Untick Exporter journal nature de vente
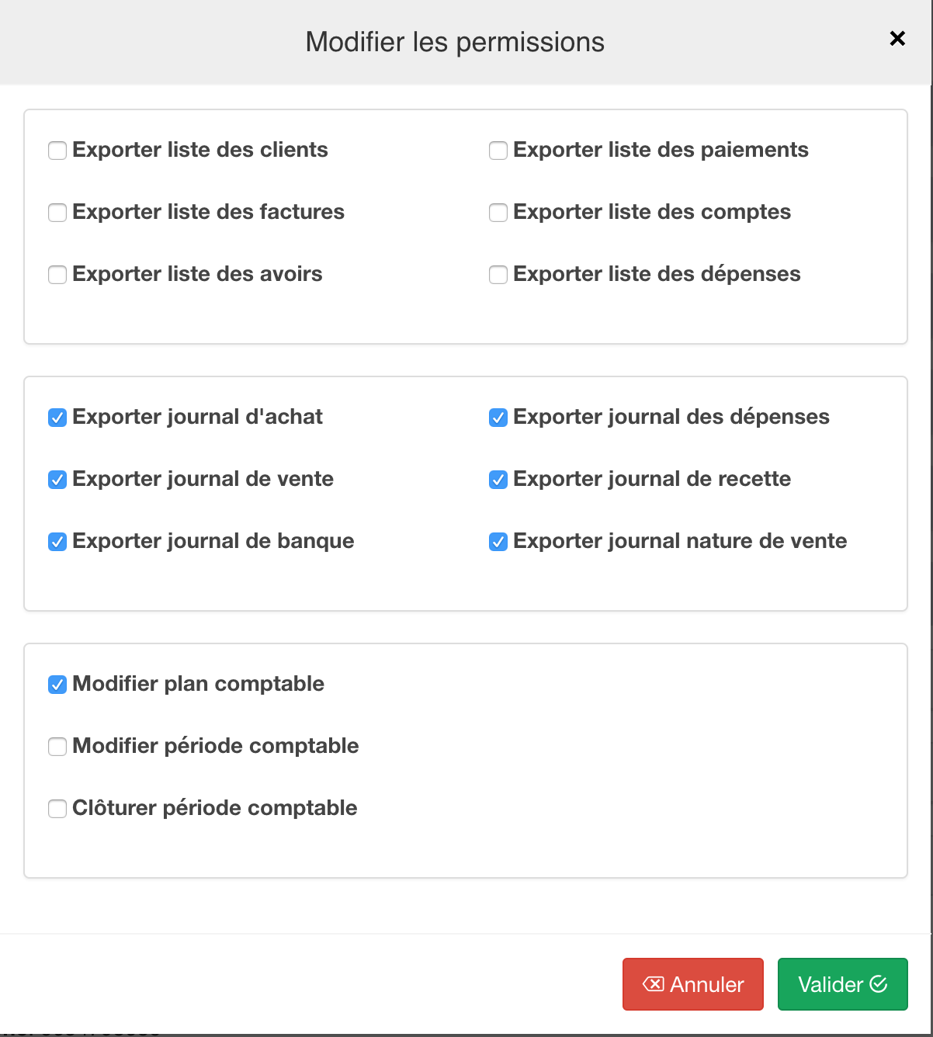 (498, 542)
